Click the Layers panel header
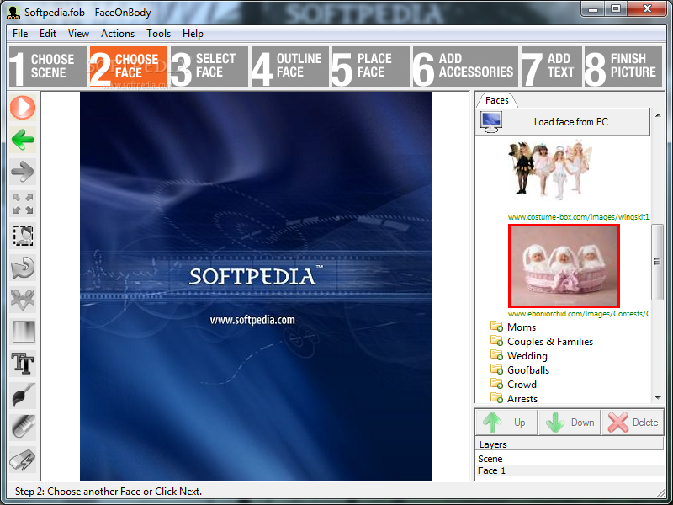The width and height of the screenshot is (673, 505). (570, 444)
